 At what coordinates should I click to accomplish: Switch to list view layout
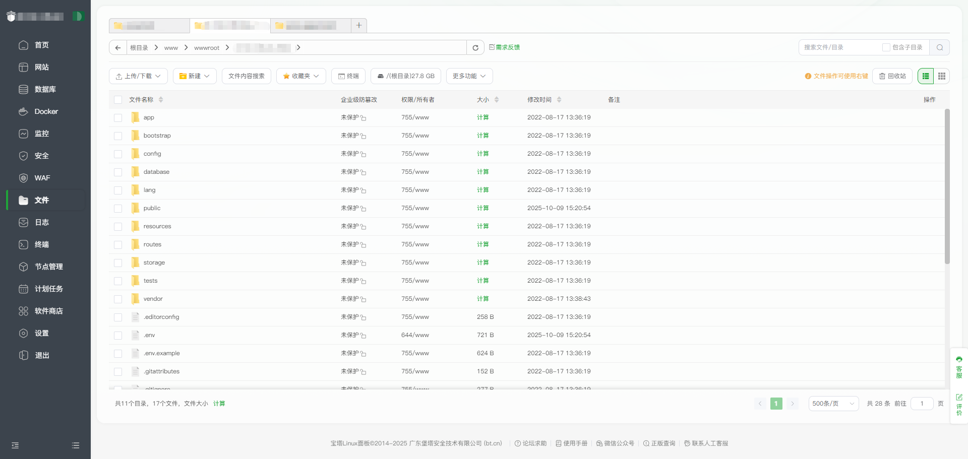(x=926, y=76)
